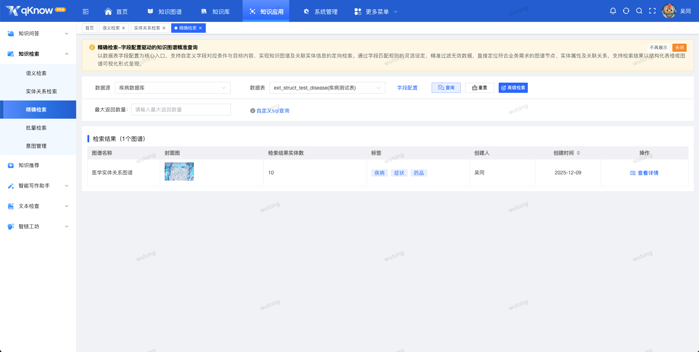The width and height of the screenshot is (699, 352).
Task: Click the 最大返回数量 input field
Action: 181,110
